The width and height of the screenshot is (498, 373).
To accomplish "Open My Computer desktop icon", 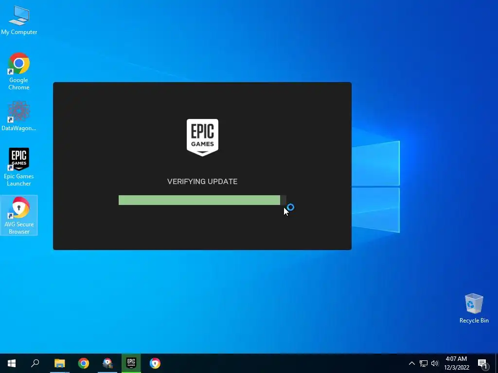I will pyautogui.click(x=19, y=20).
